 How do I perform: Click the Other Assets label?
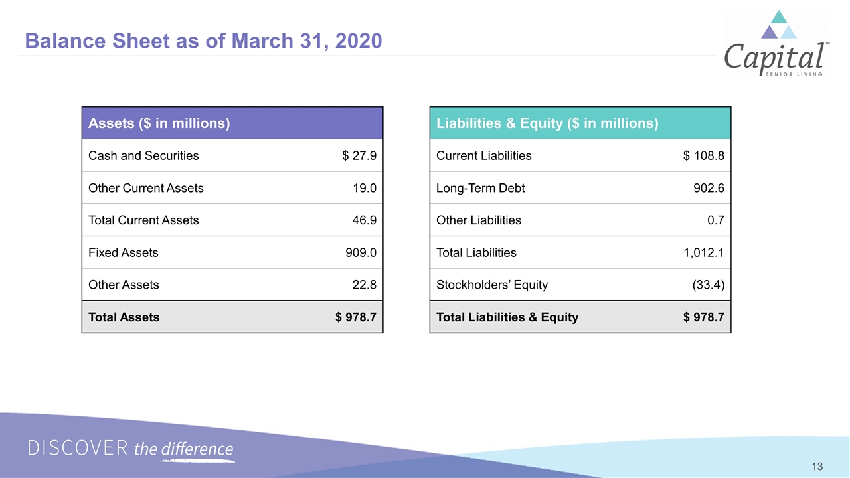point(124,285)
